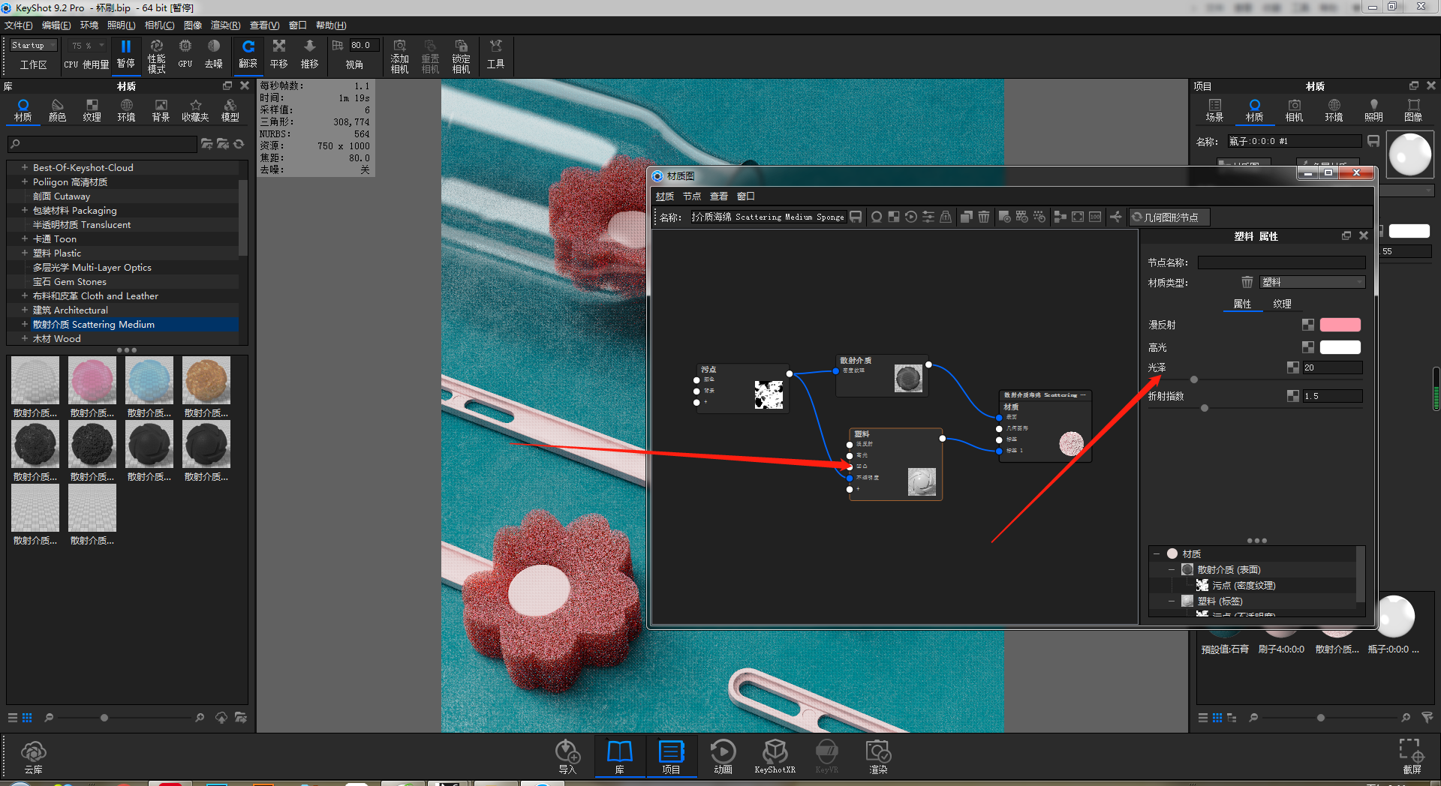The image size is (1441, 786).
Task: Open the 材质类型 dropdown showing 塑料
Action: pos(1311,282)
